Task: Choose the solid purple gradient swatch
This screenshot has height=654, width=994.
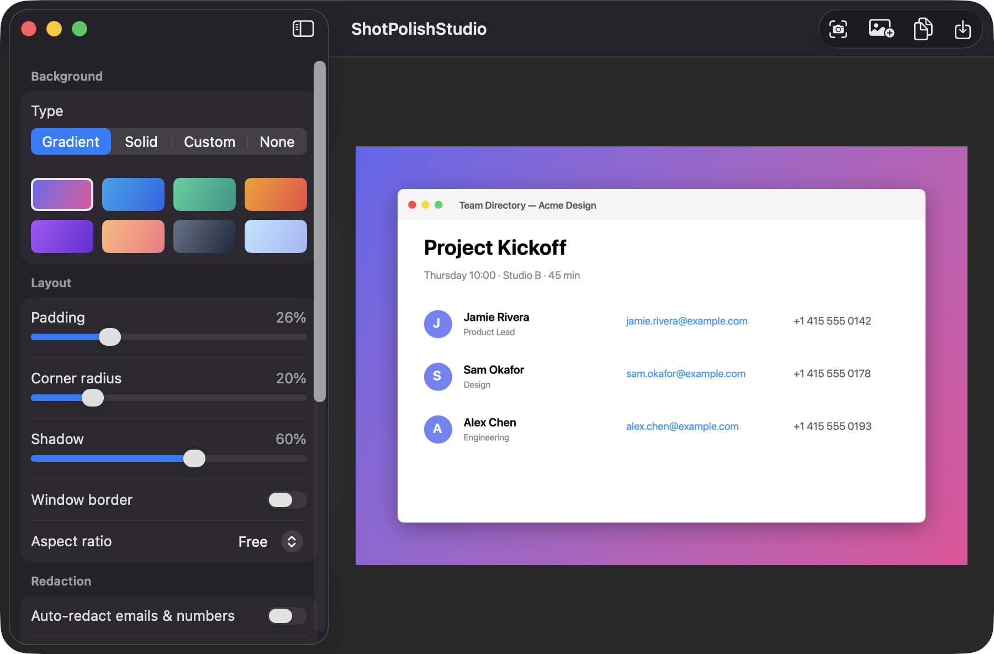Action: coord(62,236)
